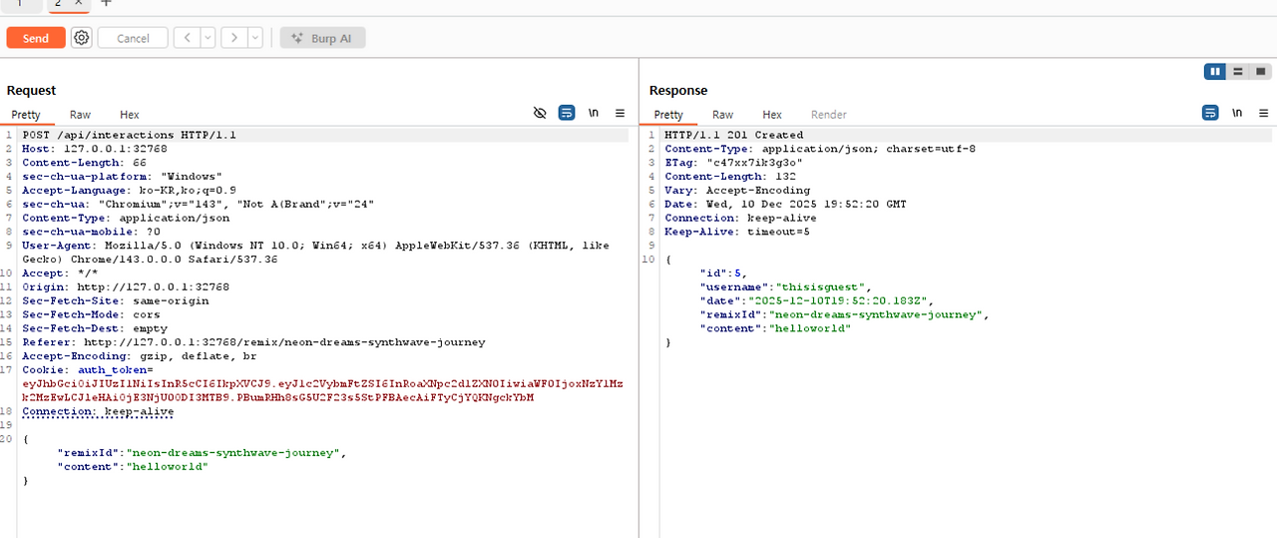1277x538 pixels.
Task: Expand the forward history dropdown arrow
Action: tap(254, 38)
